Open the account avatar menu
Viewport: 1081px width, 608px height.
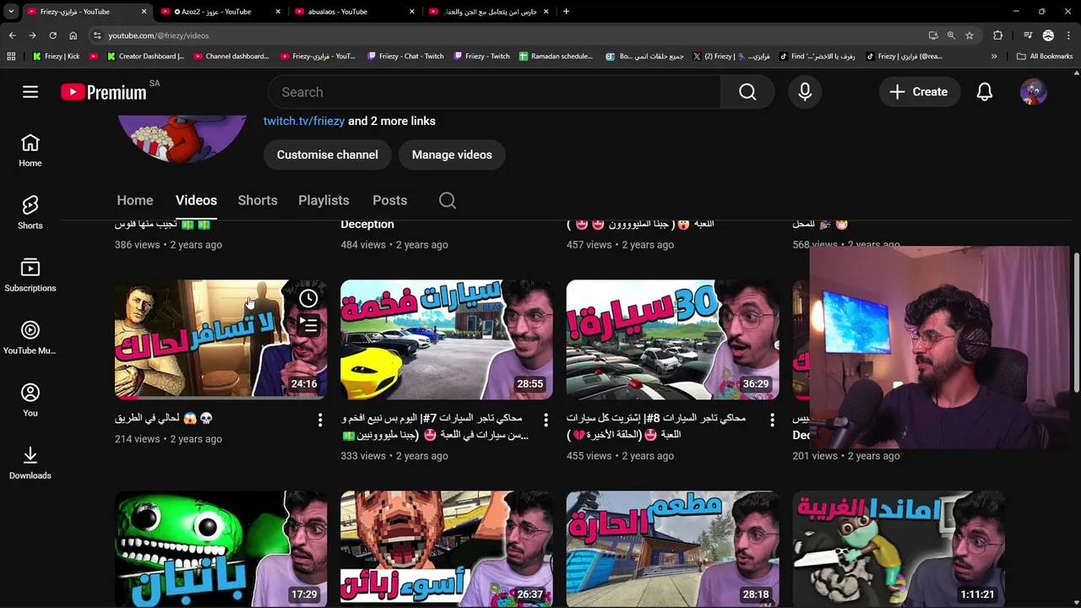pyautogui.click(x=1034, y=92)
